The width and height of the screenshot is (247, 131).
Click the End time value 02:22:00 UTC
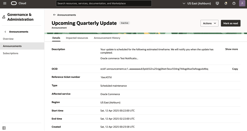[117, 119]
